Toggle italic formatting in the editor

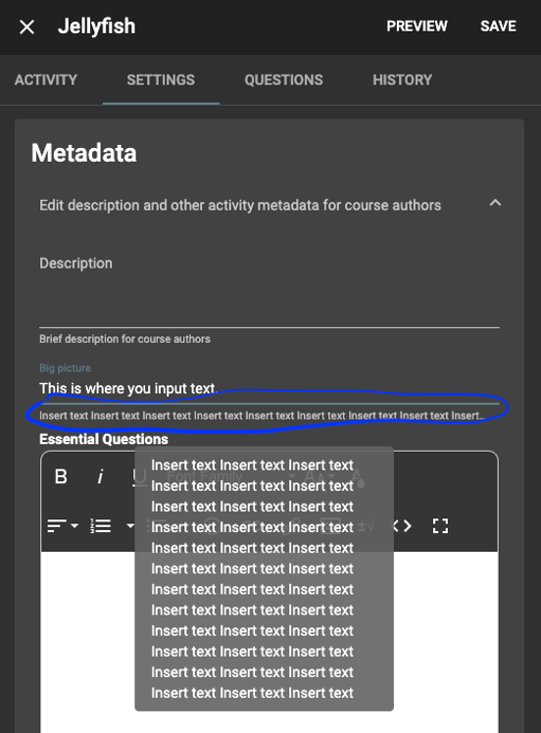[100, 477]
